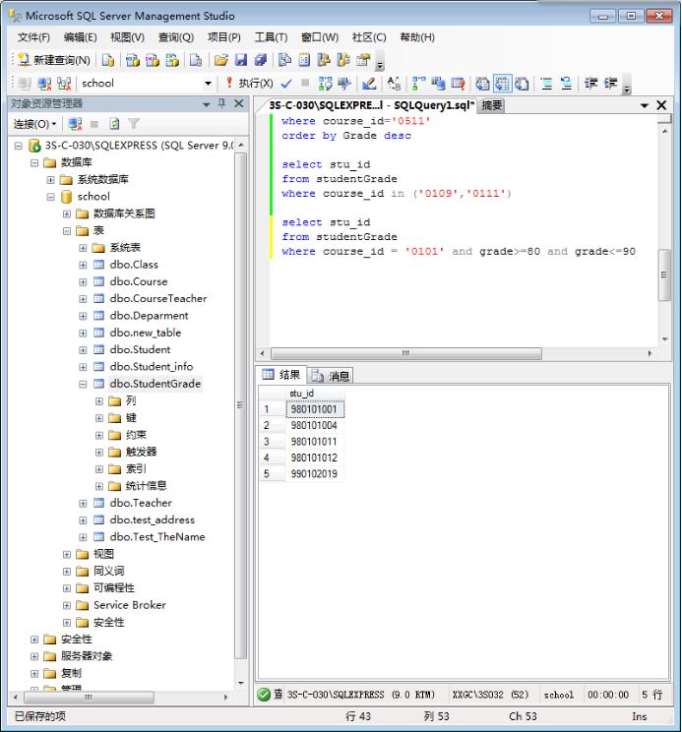Screen dimensions: 682x732
Task: Switch to the 消息 results tab
Action: 330,376
